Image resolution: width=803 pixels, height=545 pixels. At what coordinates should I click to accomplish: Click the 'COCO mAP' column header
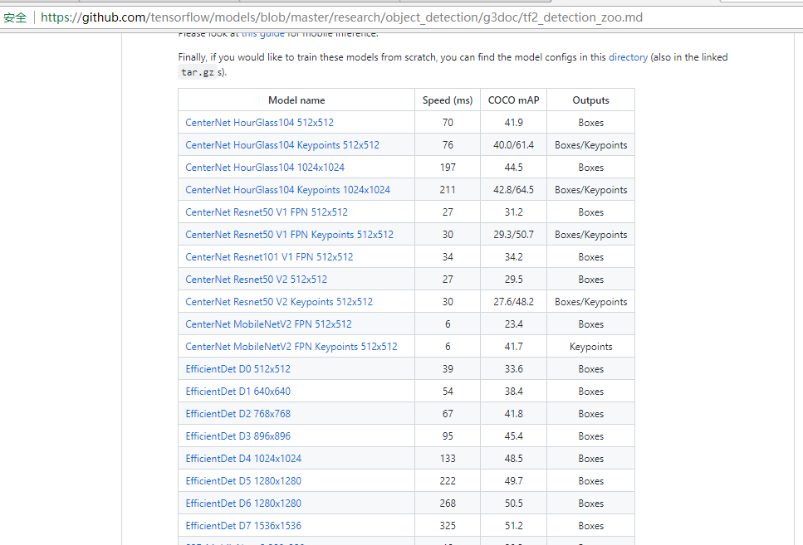(514, 100)
